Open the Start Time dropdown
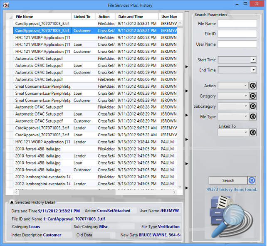Viewport: 267px width, 246px height. tap(253, 60)
